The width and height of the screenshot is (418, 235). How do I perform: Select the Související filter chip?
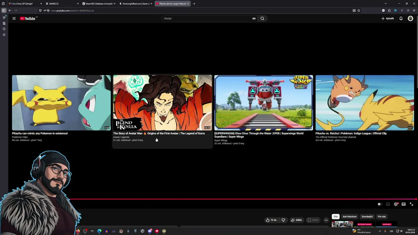click(x=367, y=217)
